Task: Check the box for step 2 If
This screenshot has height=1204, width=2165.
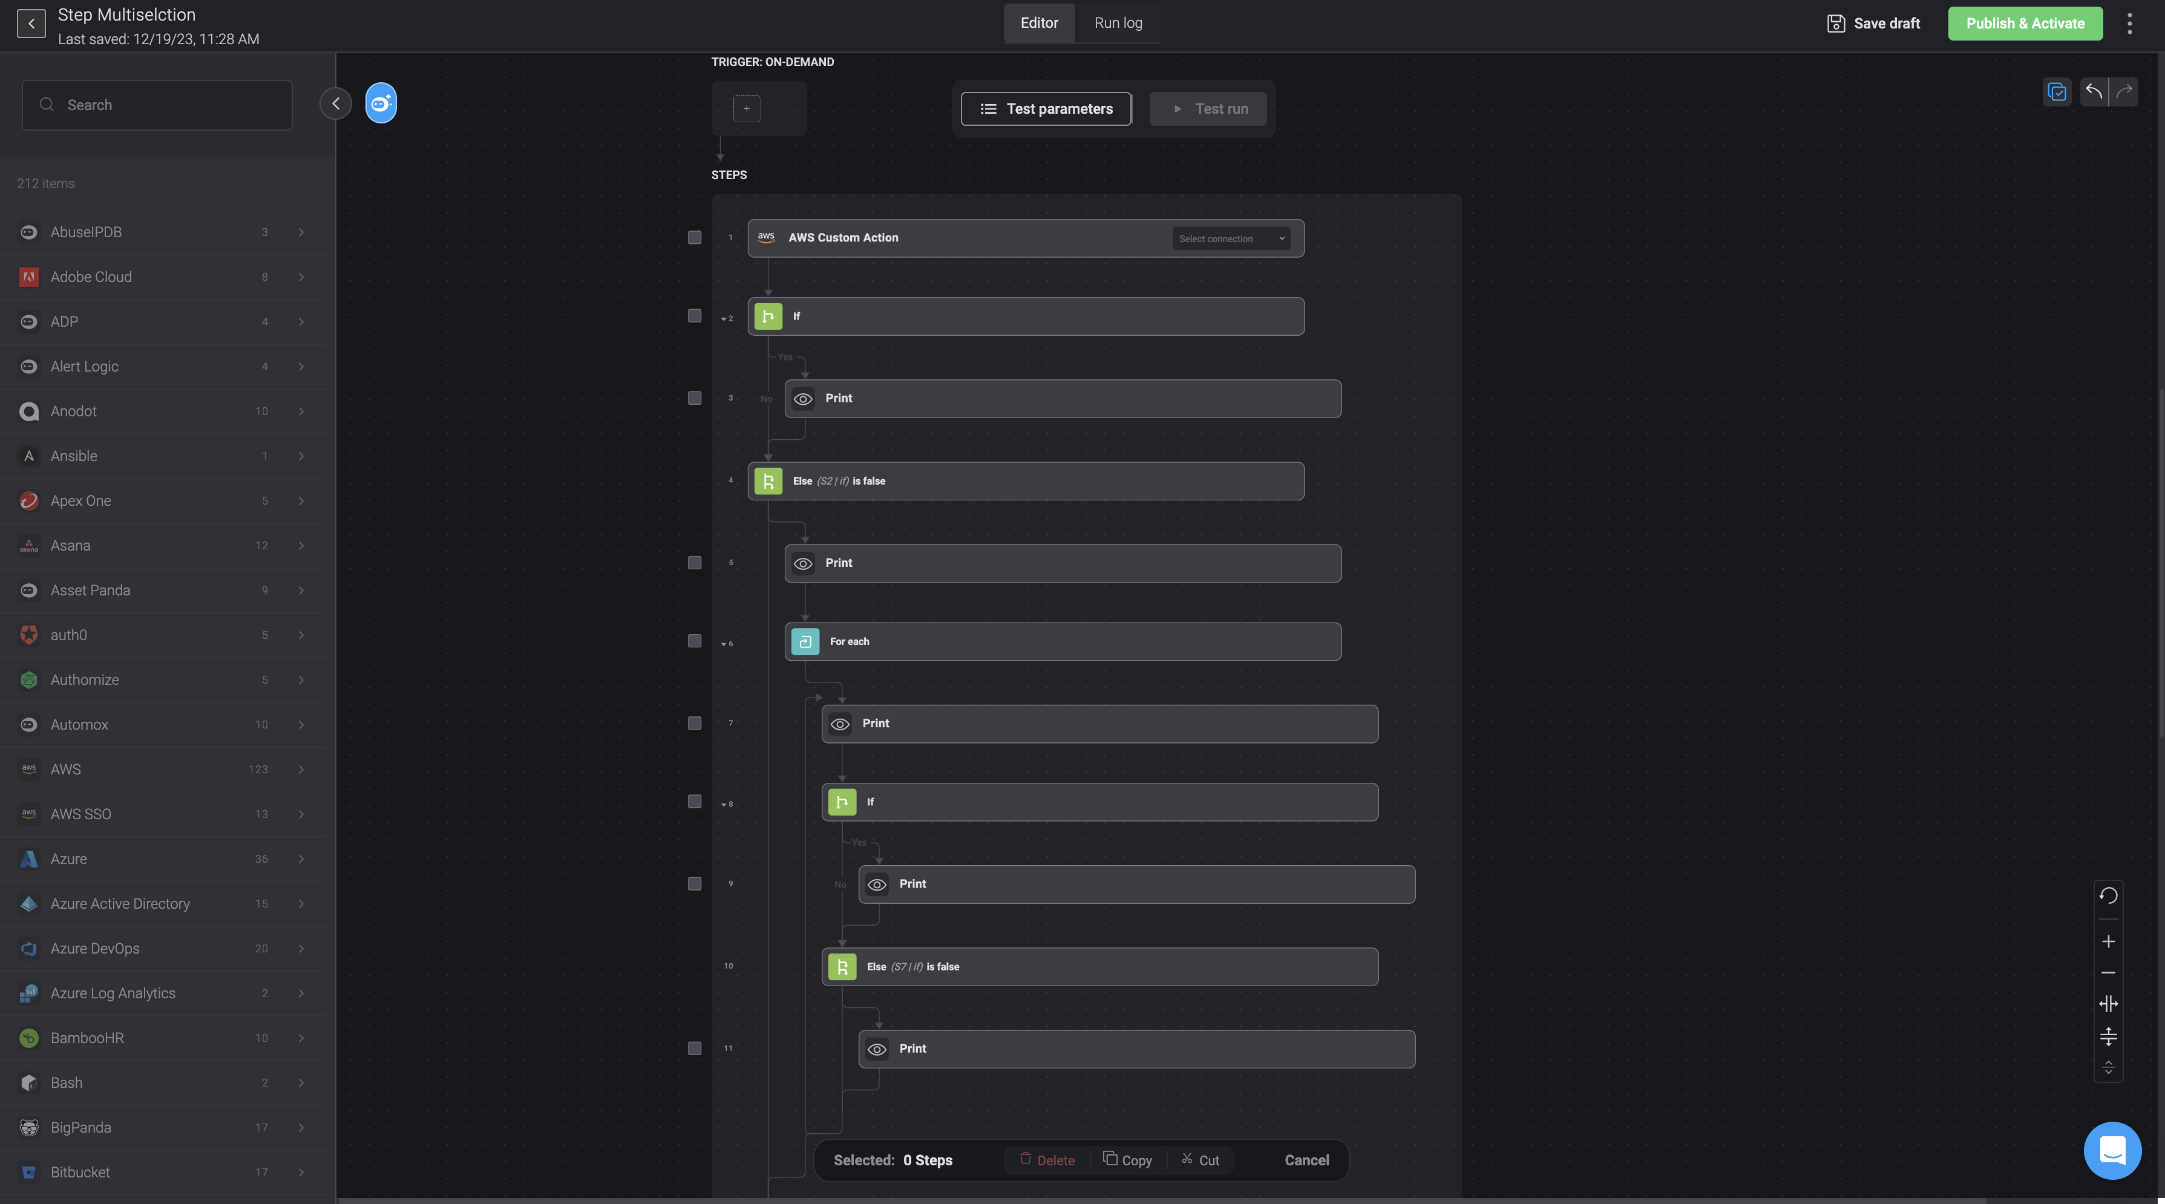Action: tap(694, 316)
